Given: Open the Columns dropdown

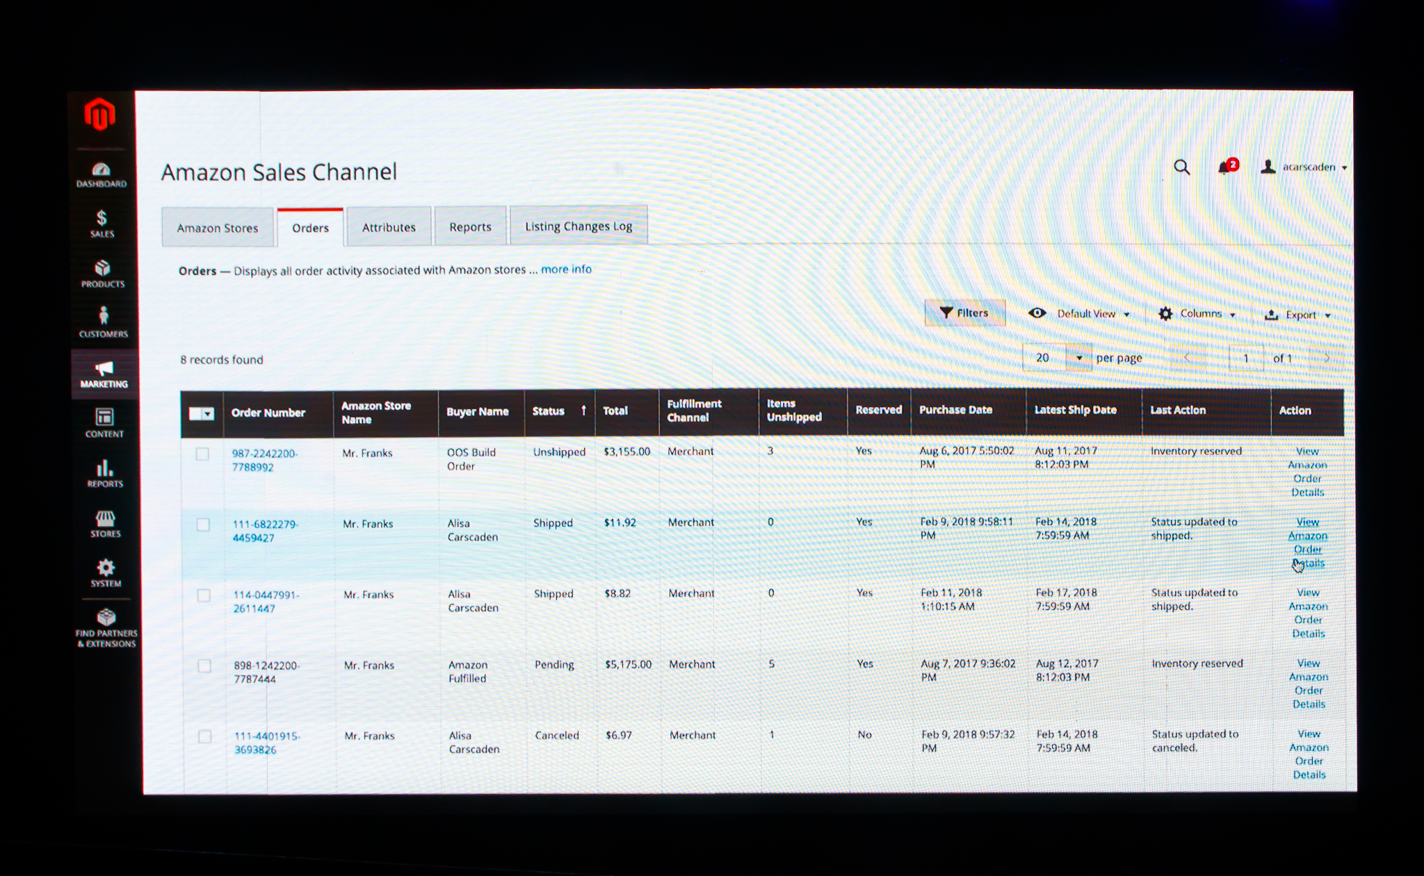Looking at the screenshot, I should pyautogui.click(x=1197, y=314).
